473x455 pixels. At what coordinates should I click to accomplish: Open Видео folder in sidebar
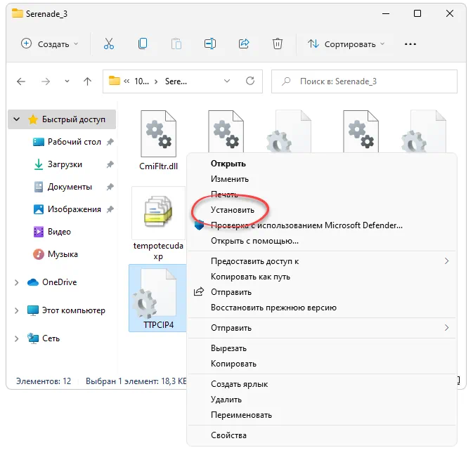pos(59,232)
